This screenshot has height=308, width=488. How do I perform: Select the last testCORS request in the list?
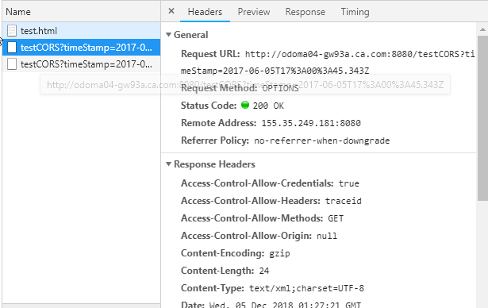(81, 64)
